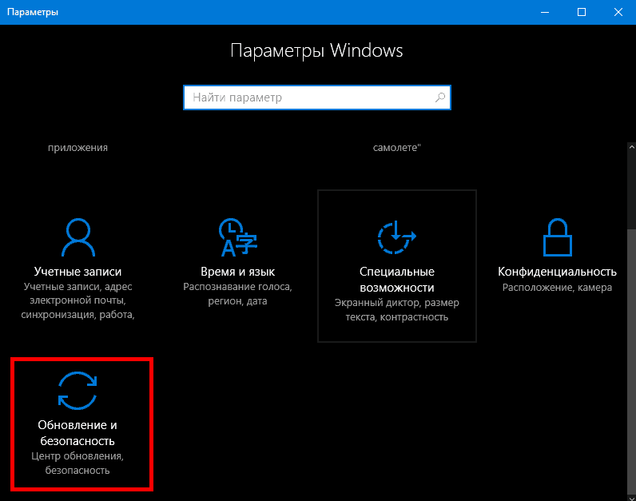Click the partially visible "самолете" text

pos(396,148)
